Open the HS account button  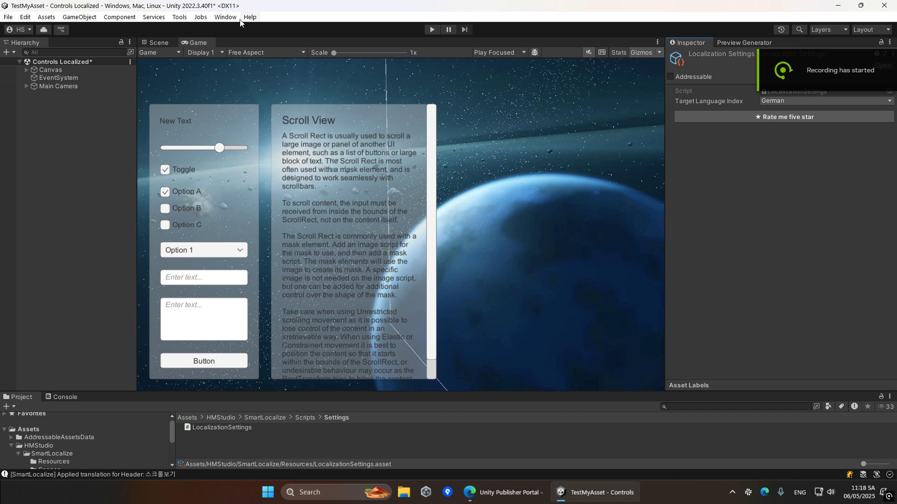tap(19, 29)
